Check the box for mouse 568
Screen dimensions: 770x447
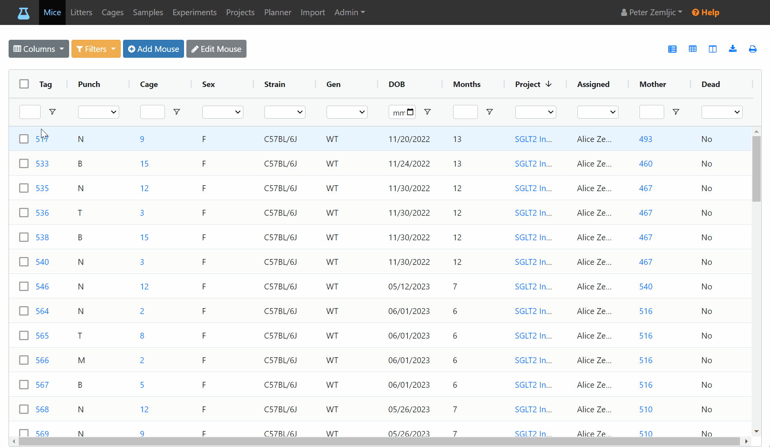point(24,409)
